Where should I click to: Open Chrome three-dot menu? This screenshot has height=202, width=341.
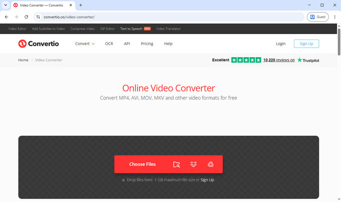pyautogui.click(x=334, y=17)
